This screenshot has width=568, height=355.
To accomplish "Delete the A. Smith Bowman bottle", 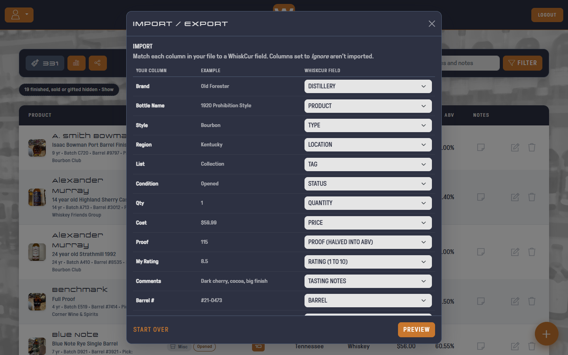I will (532, 148).
